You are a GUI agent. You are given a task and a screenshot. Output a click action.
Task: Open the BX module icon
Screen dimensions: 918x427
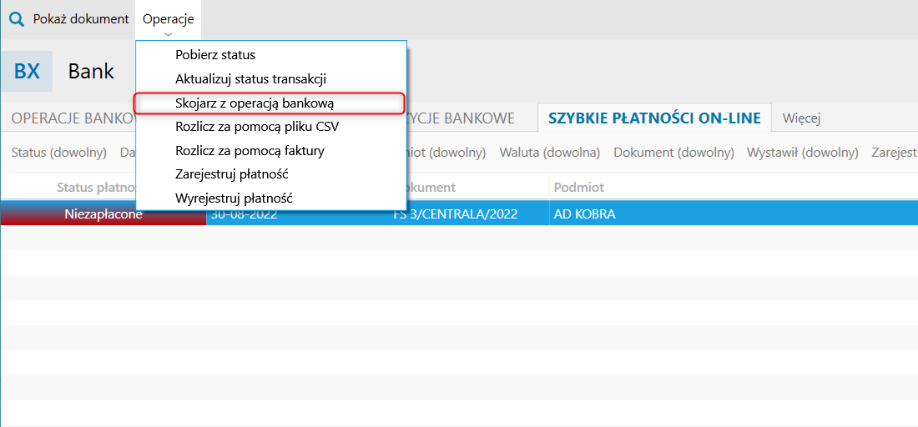(27, 72)
